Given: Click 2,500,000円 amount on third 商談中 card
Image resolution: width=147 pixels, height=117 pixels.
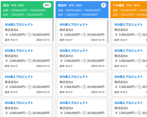Looking at the screenshot, I should pyautogui.click(x=72, y=87).
